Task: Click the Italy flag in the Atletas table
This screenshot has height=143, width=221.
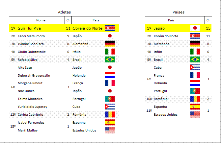Action: (x=110, y=52)
